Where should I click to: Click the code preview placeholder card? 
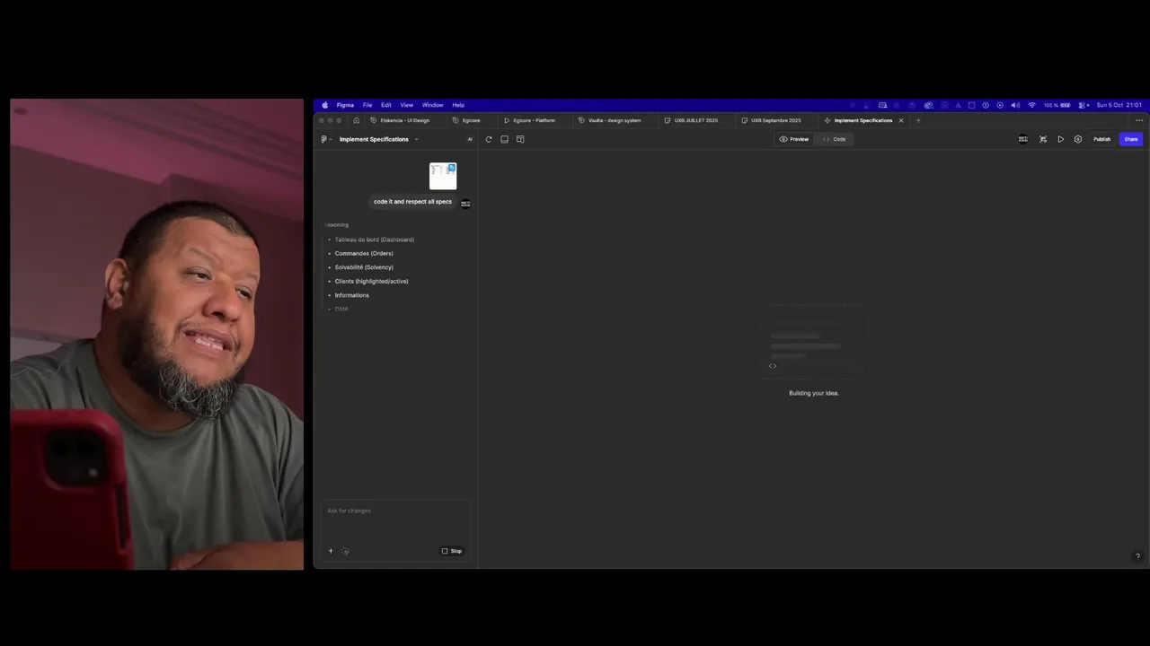[x=813, y=342]
